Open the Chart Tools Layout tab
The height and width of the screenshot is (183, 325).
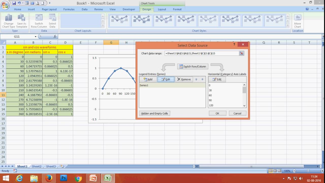click(x=162, y=9)
